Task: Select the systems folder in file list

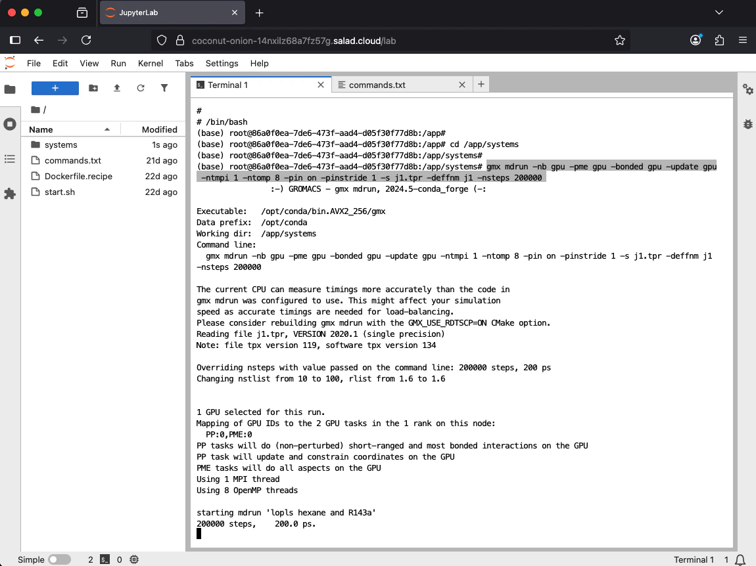Action: point(103,144)
